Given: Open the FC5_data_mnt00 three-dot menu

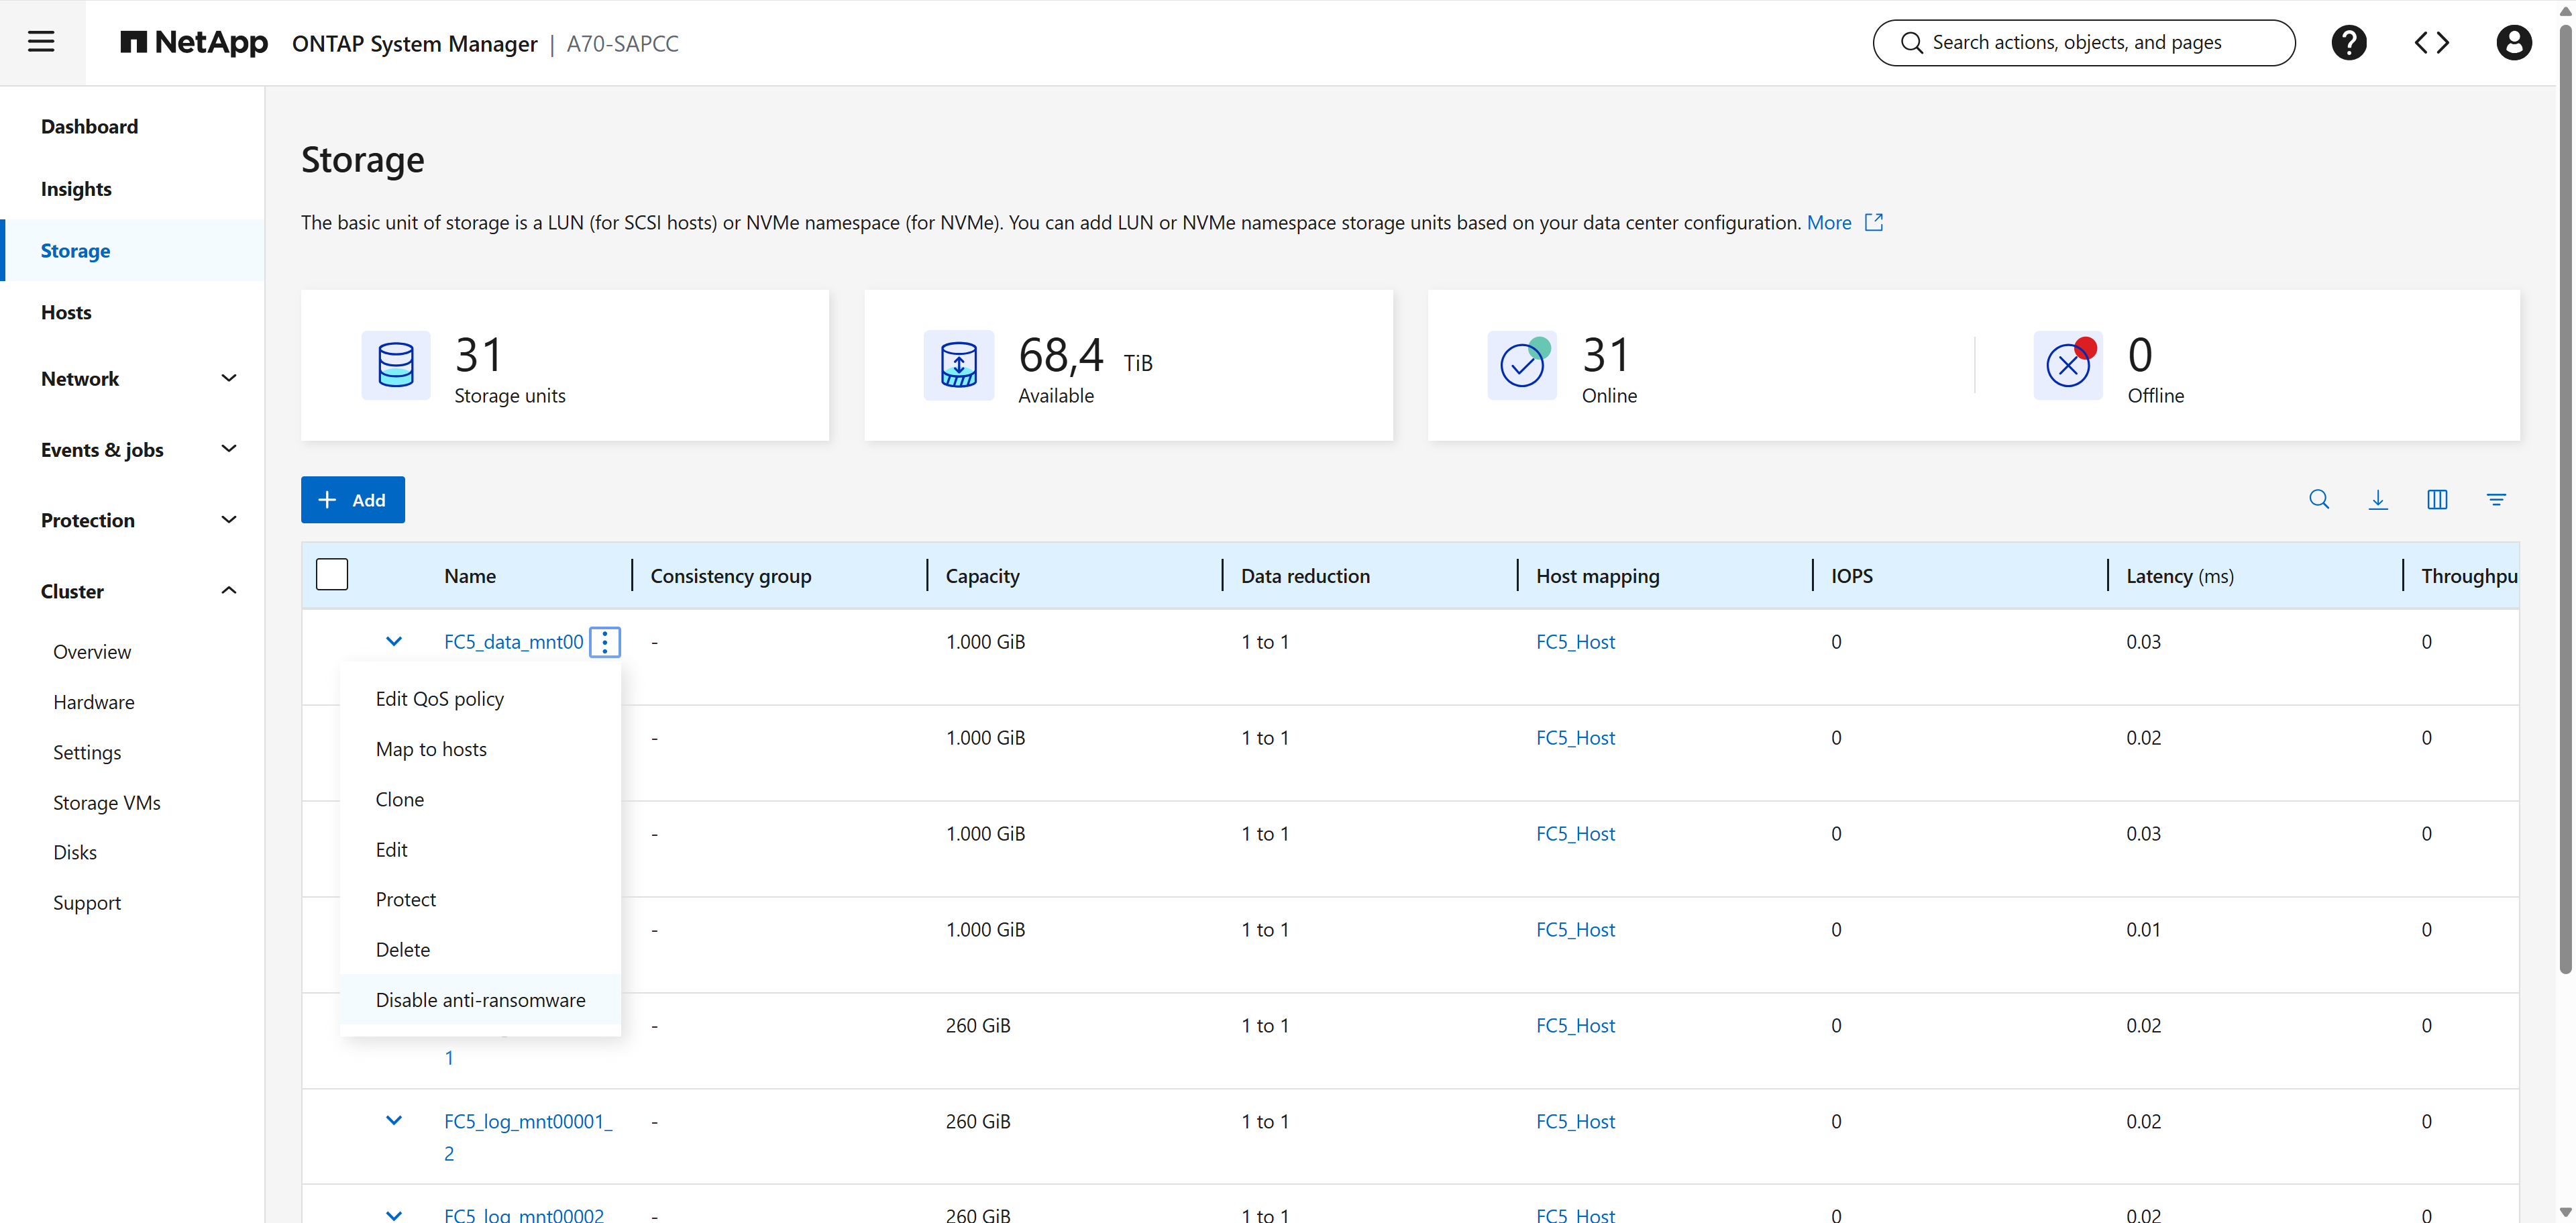Looking at the screenshot, I should pyautogui.click(x=604, y=642).
